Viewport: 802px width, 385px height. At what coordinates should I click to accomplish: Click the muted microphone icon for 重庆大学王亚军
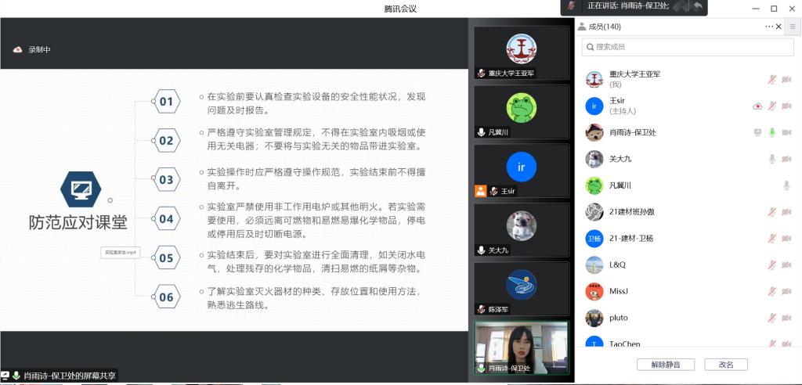[772, 79]
